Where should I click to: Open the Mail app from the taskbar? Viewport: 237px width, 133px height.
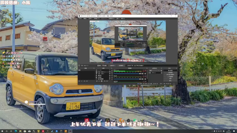tap(29, 131)
